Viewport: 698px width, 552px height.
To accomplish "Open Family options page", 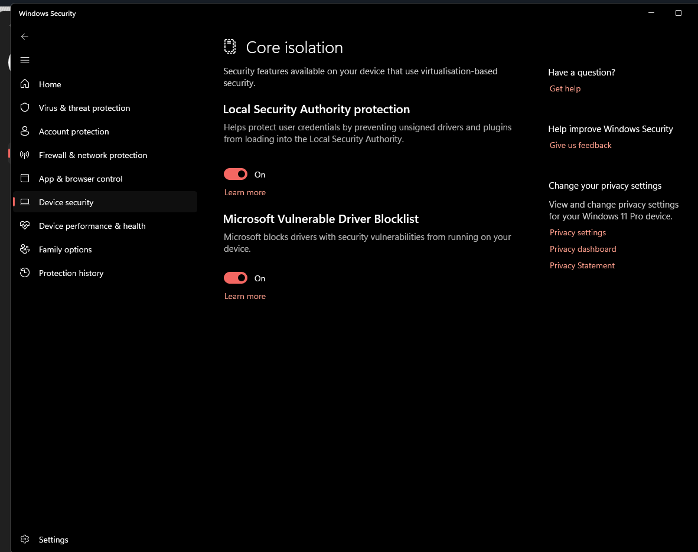I will (105, 249).
